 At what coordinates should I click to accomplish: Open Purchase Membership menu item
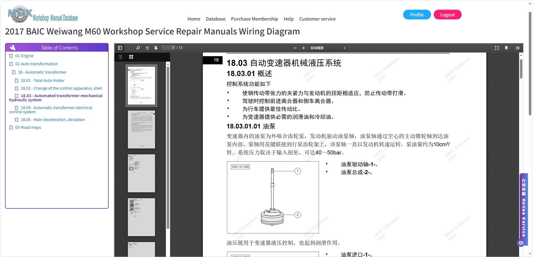pyautogui.click(x=255, y=19)
